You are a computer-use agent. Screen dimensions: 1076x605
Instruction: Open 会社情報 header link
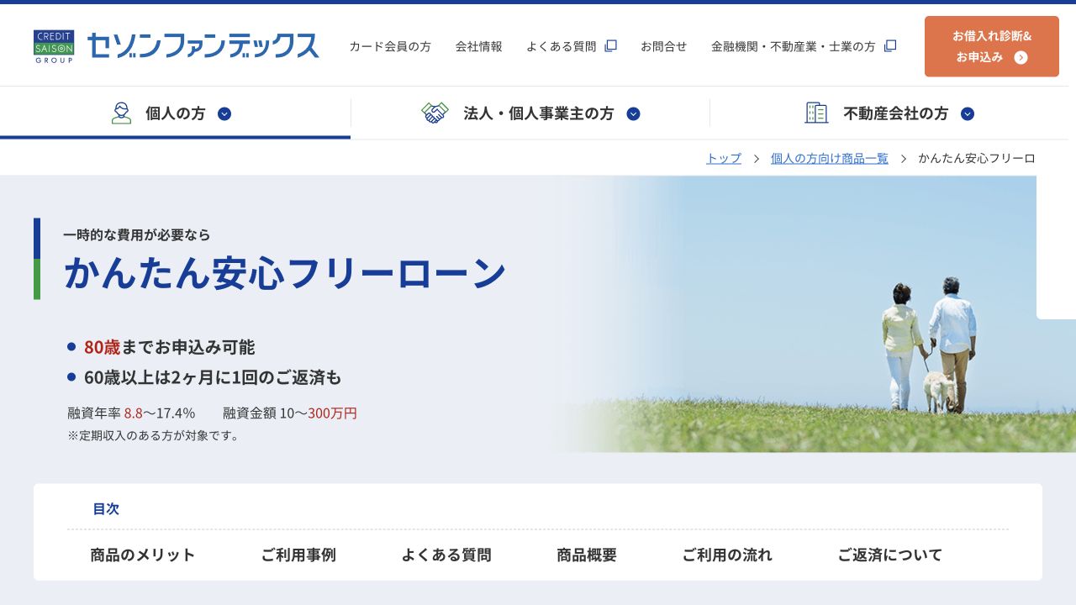click(x=479, y=46)
